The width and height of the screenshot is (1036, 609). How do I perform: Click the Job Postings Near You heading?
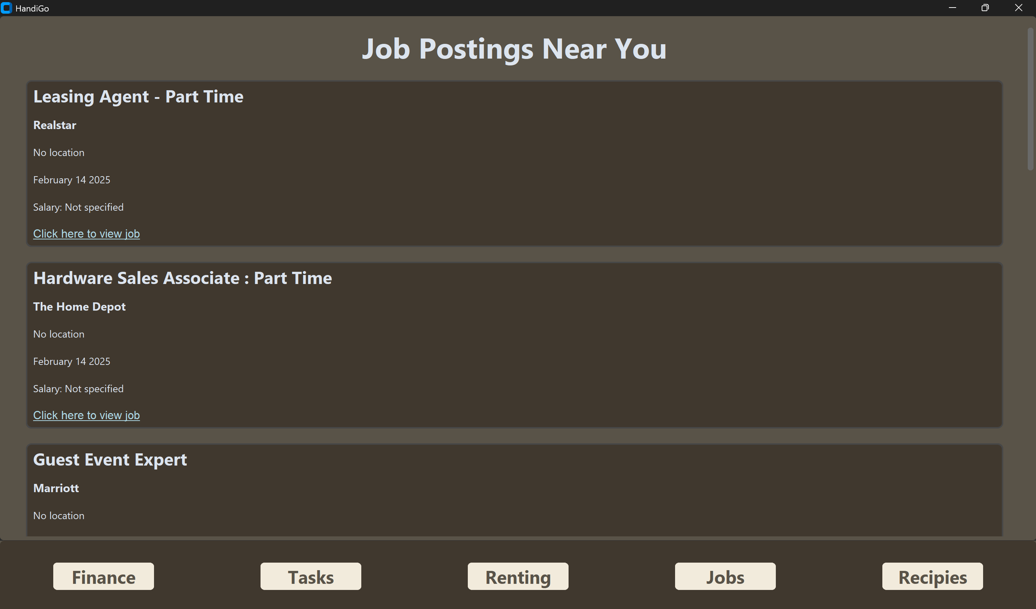point(514,49)
